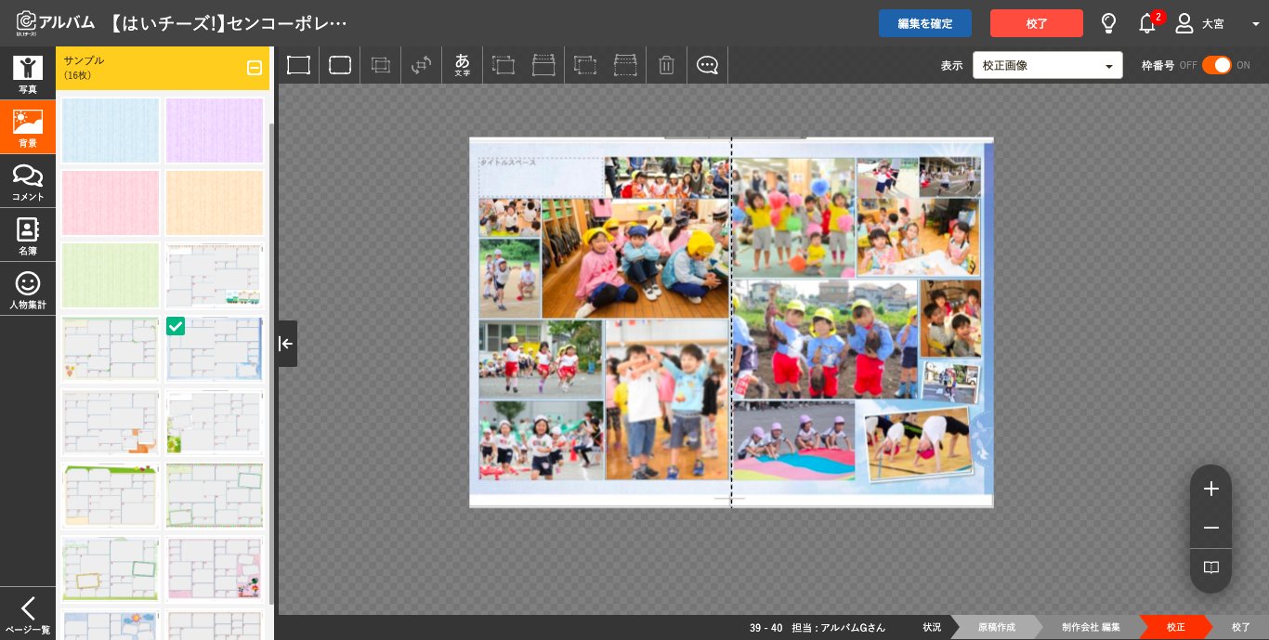The image size is (1269, 640).
Task: Click the dropdown arrow beside 大宮
Action: click(1255, 24)
